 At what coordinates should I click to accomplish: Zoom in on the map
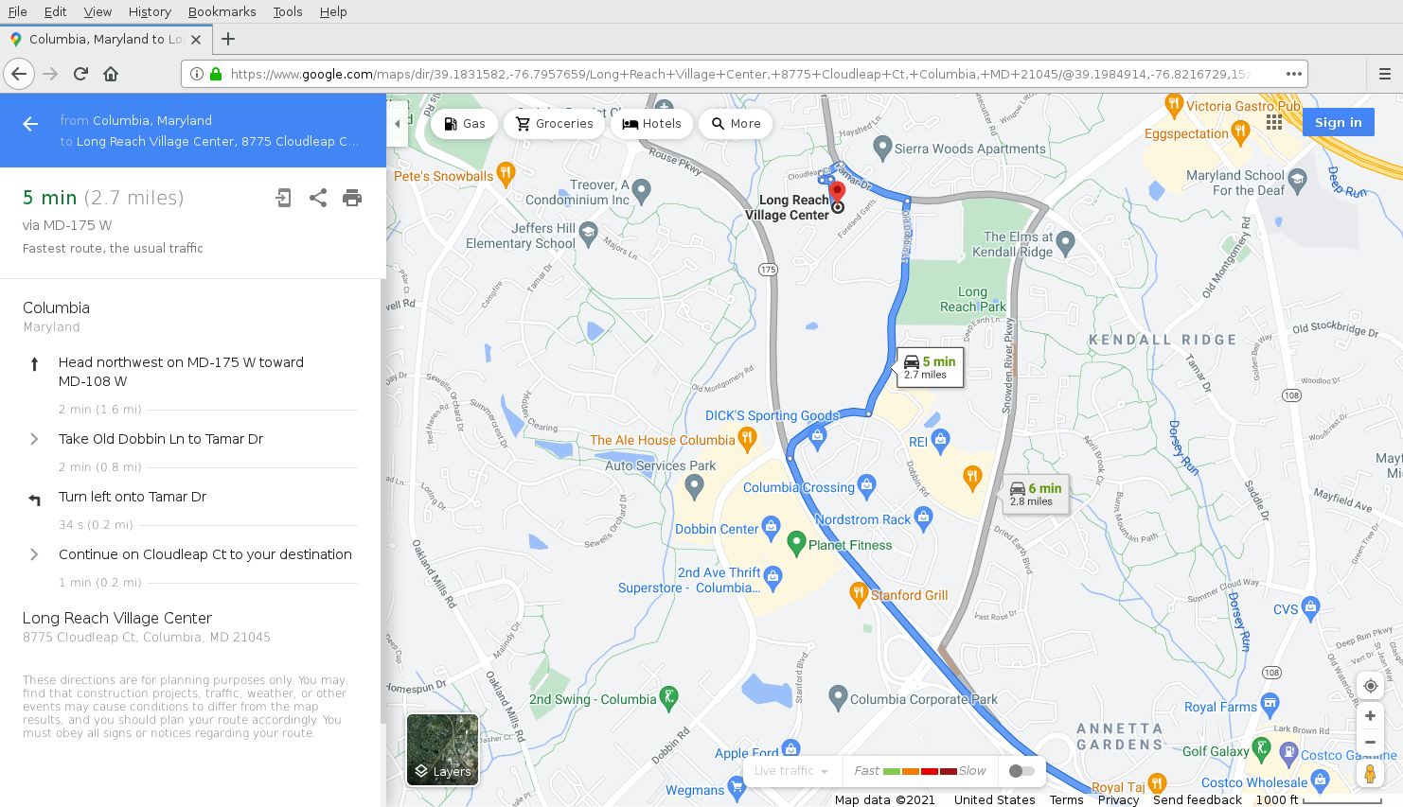[1370, 716]
